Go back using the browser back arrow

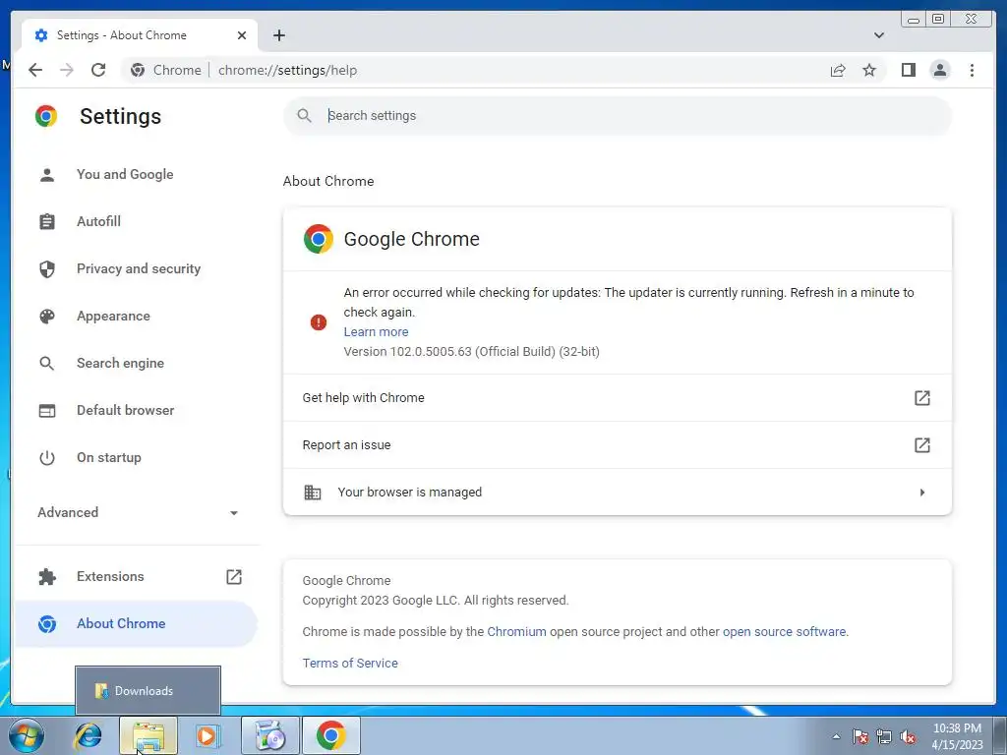[35, 70]
